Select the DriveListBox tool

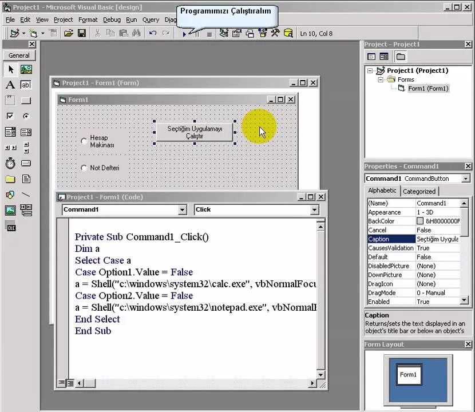tap(26, 163)
